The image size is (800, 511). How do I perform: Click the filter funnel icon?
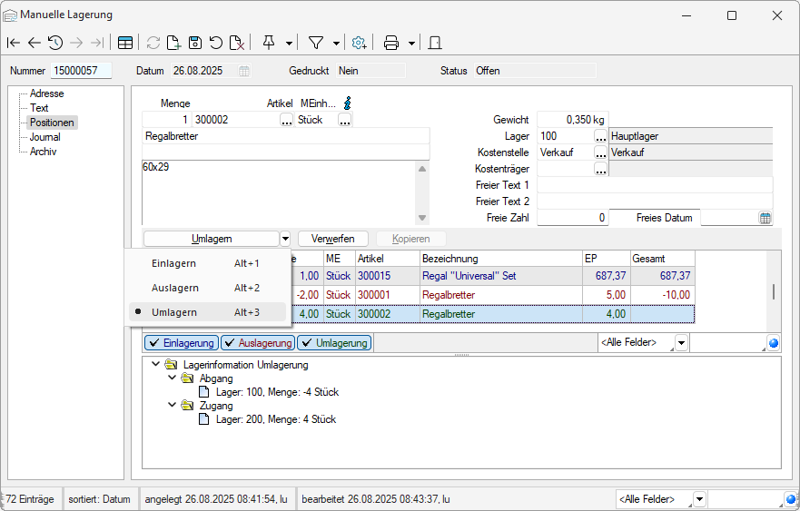pos(316,43)
